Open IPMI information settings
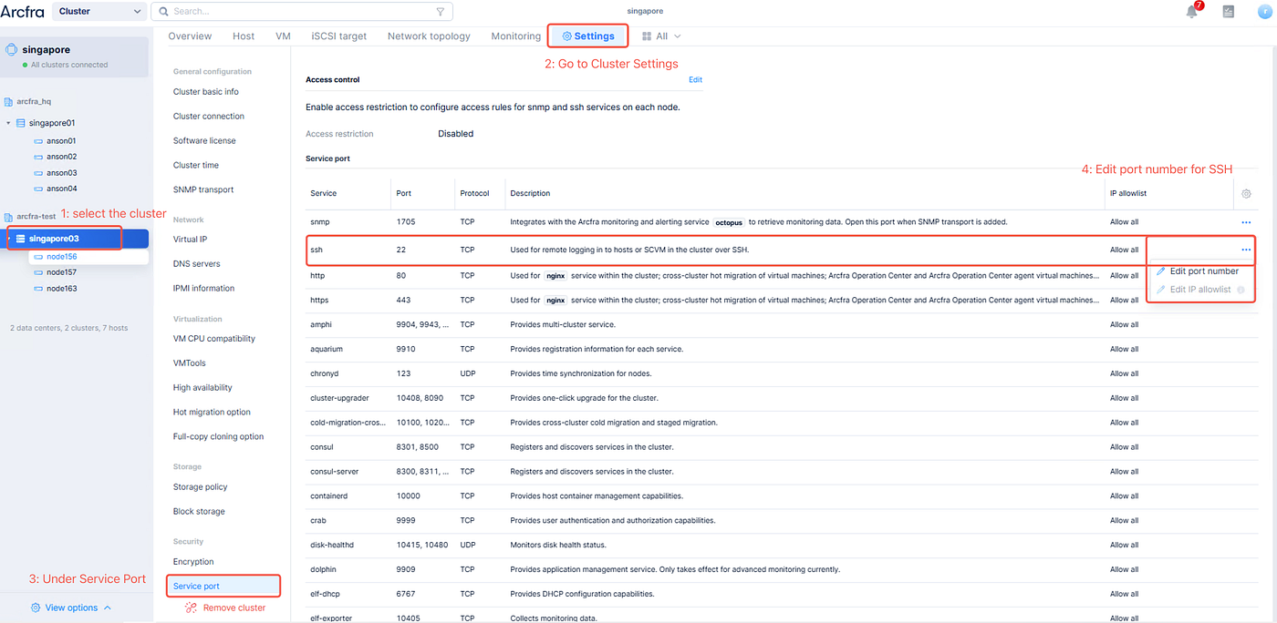The image size is (1277, 623). pyautogui.click(x=203, y=289)
